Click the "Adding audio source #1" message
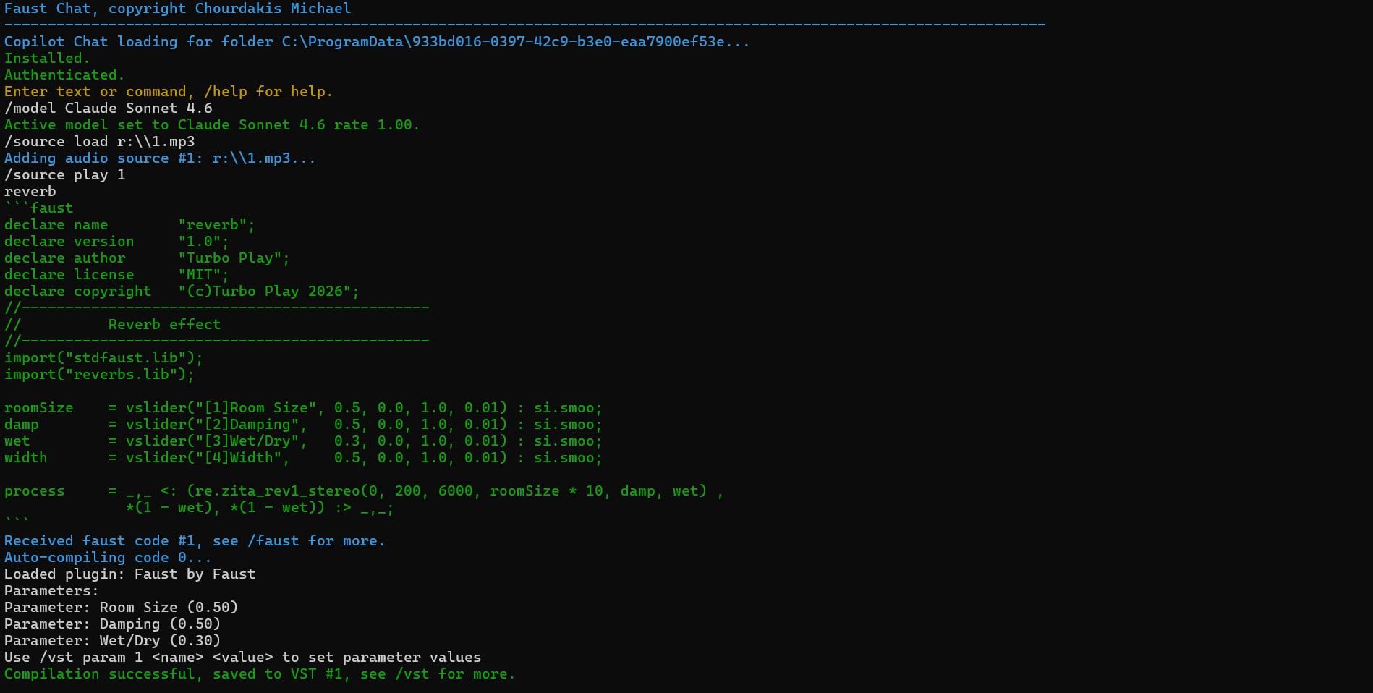This screenshot has width=1373, height=693. 159,158
